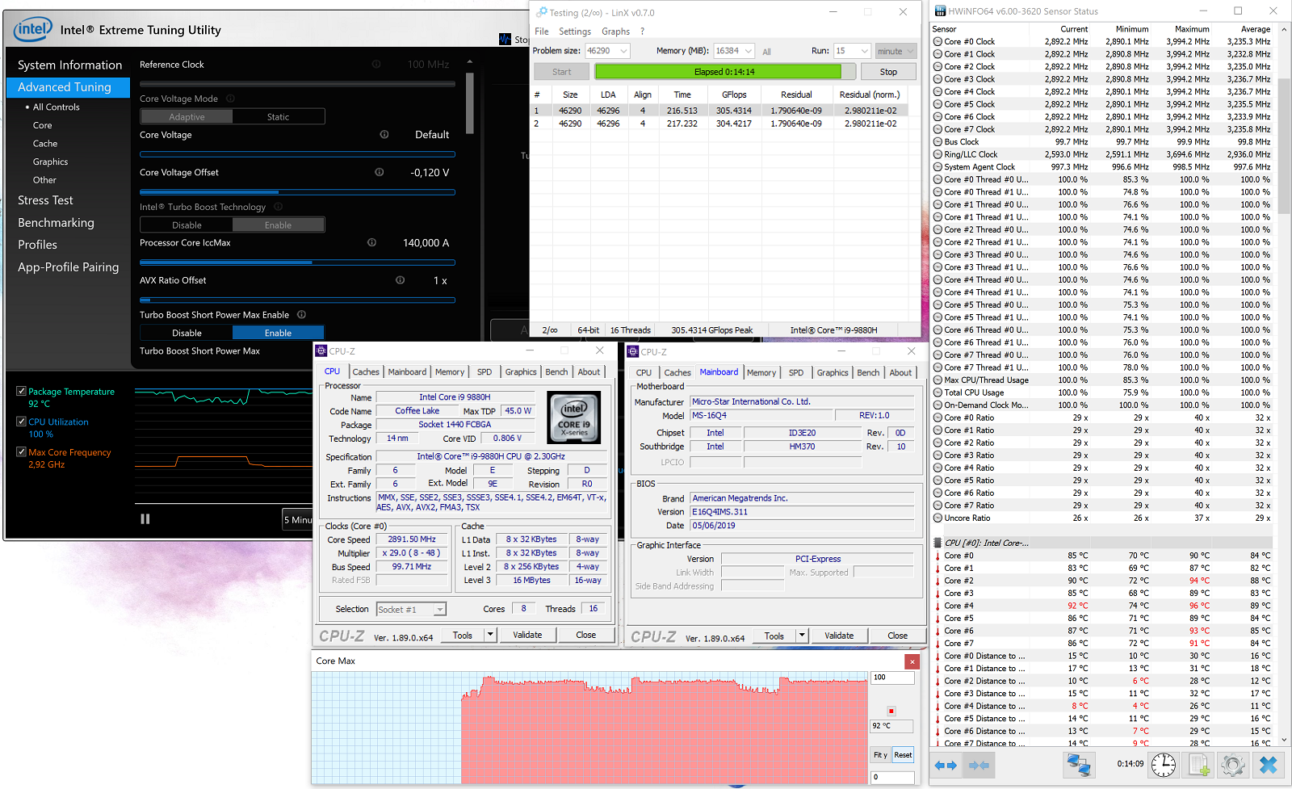This screenshot has width=1292, height=789.
Task: Click the Core #4 temperature thermometer icon
Action: (x=938, y=606)
